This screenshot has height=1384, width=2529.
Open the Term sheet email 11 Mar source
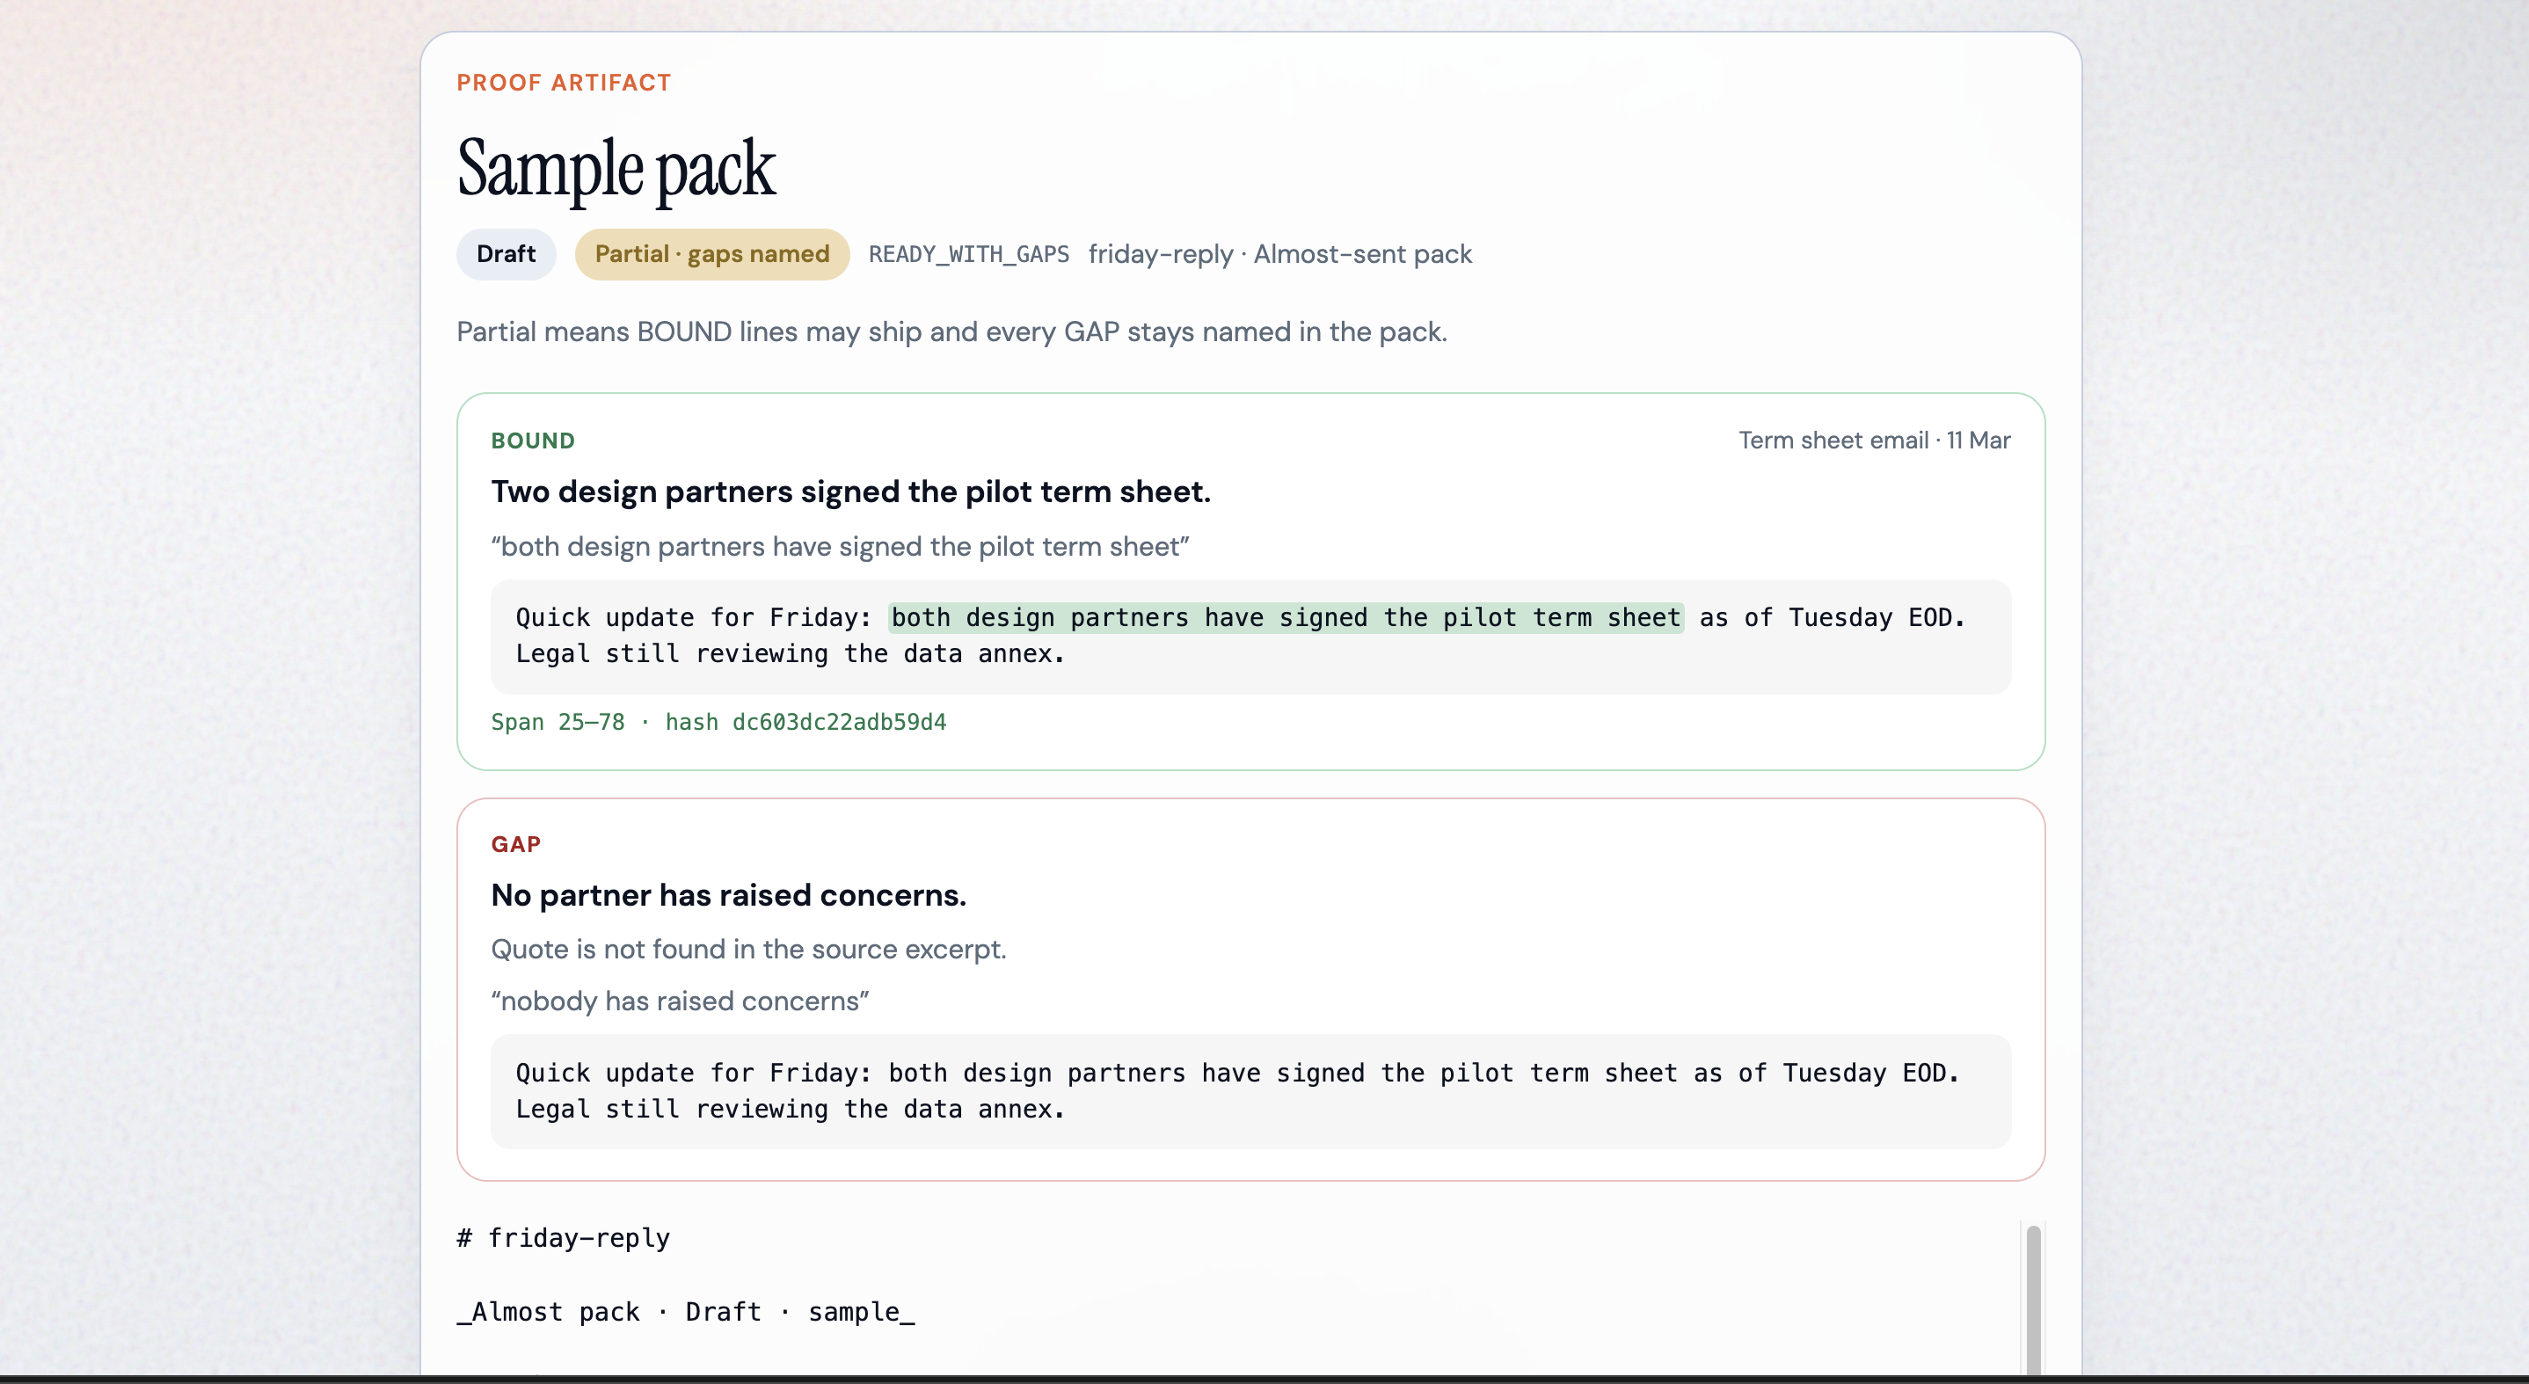tap(1874, 441)
